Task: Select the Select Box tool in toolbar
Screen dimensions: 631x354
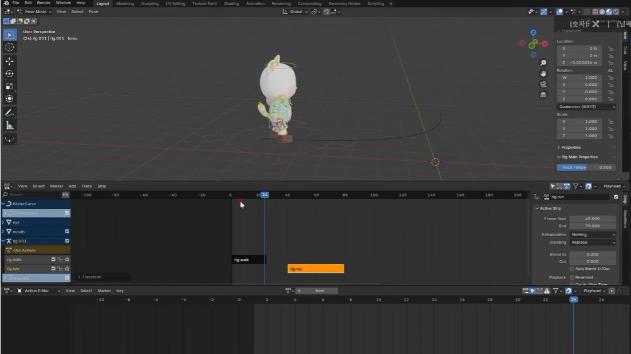Action: [10, 35]
